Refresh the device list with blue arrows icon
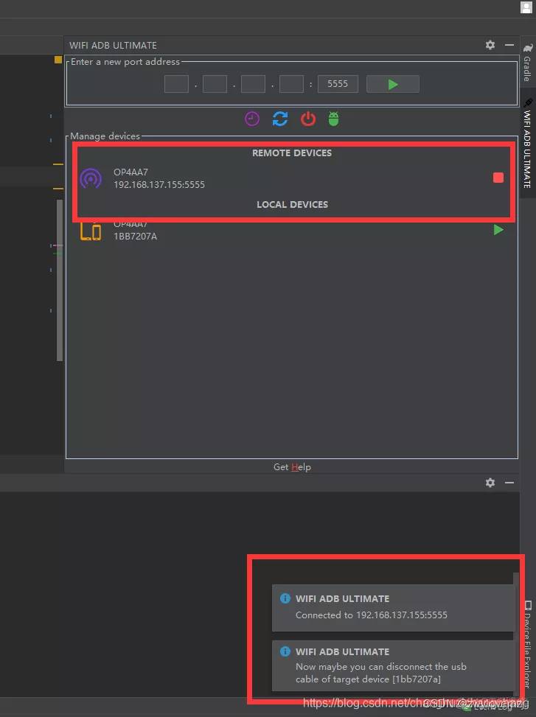 point(280,119)
